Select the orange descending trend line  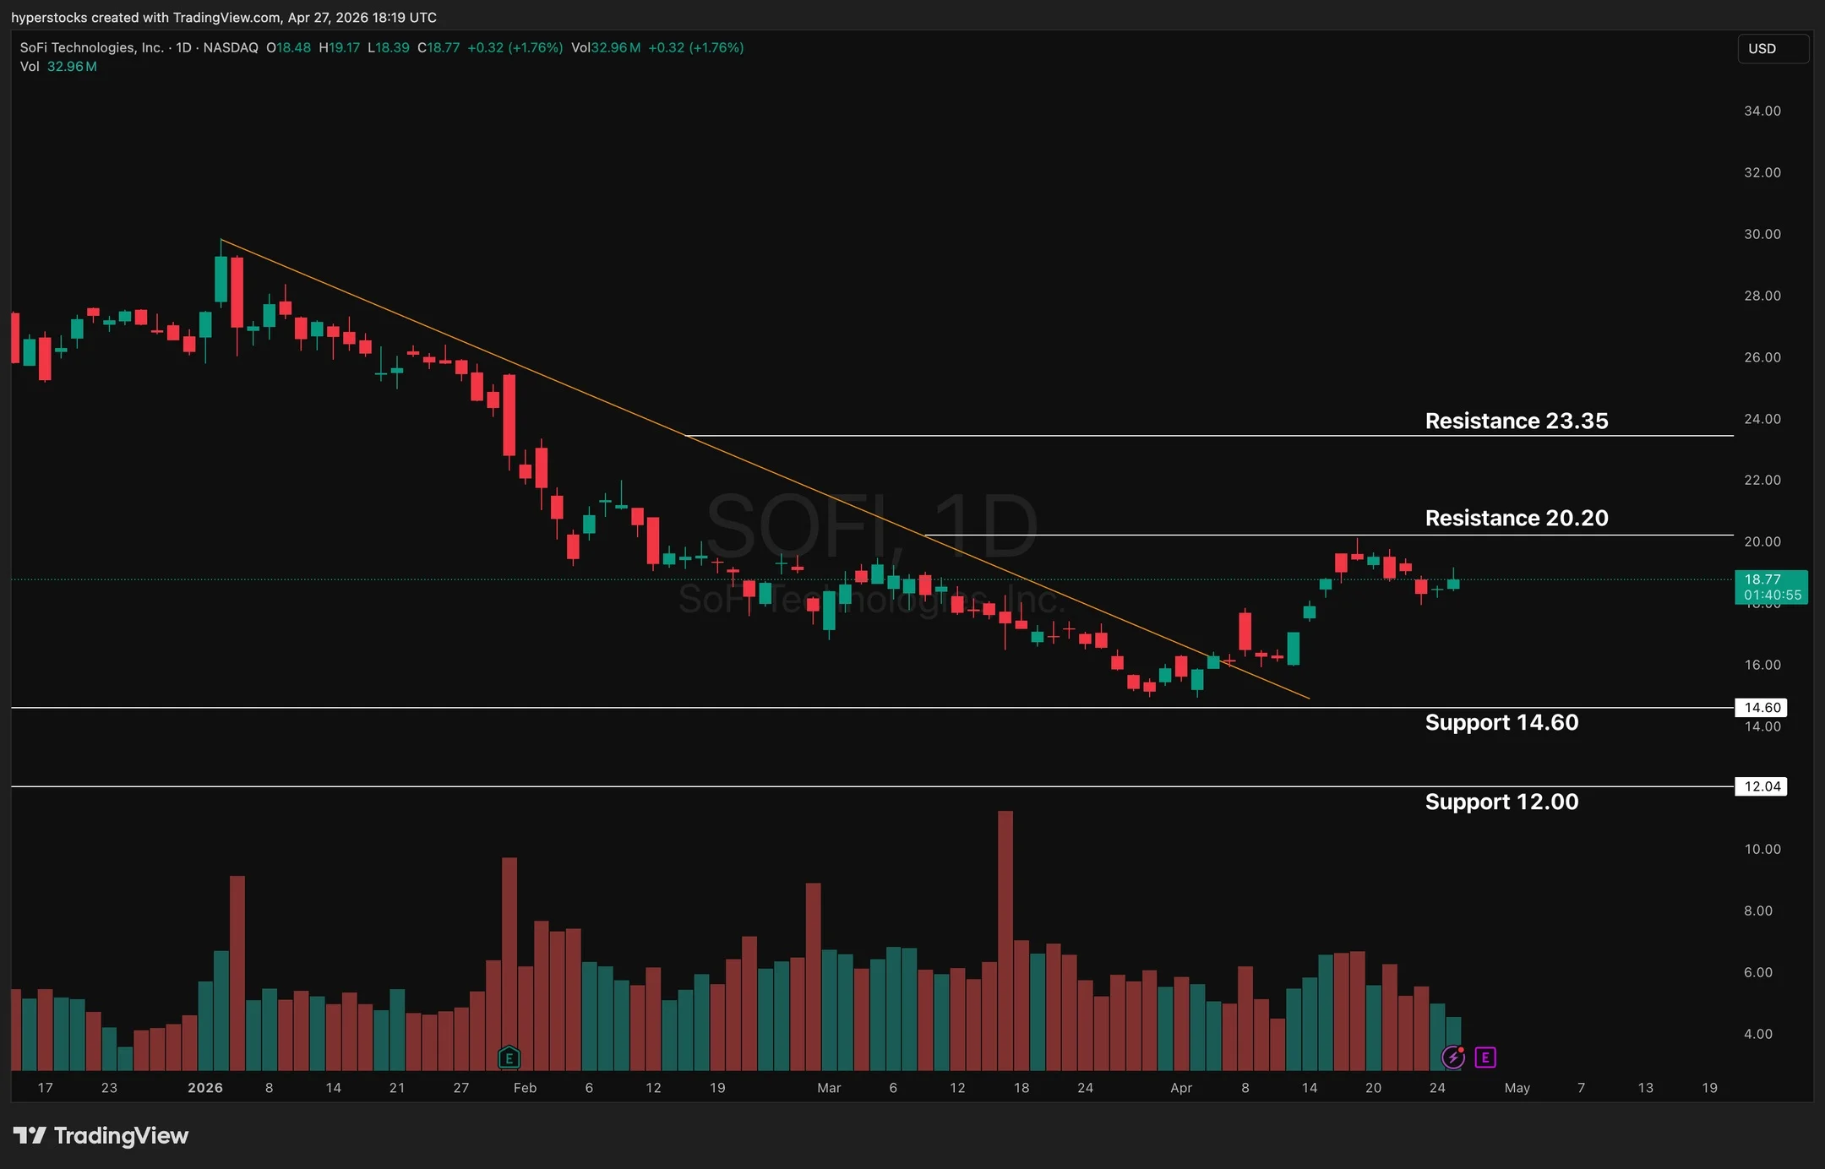765,469
